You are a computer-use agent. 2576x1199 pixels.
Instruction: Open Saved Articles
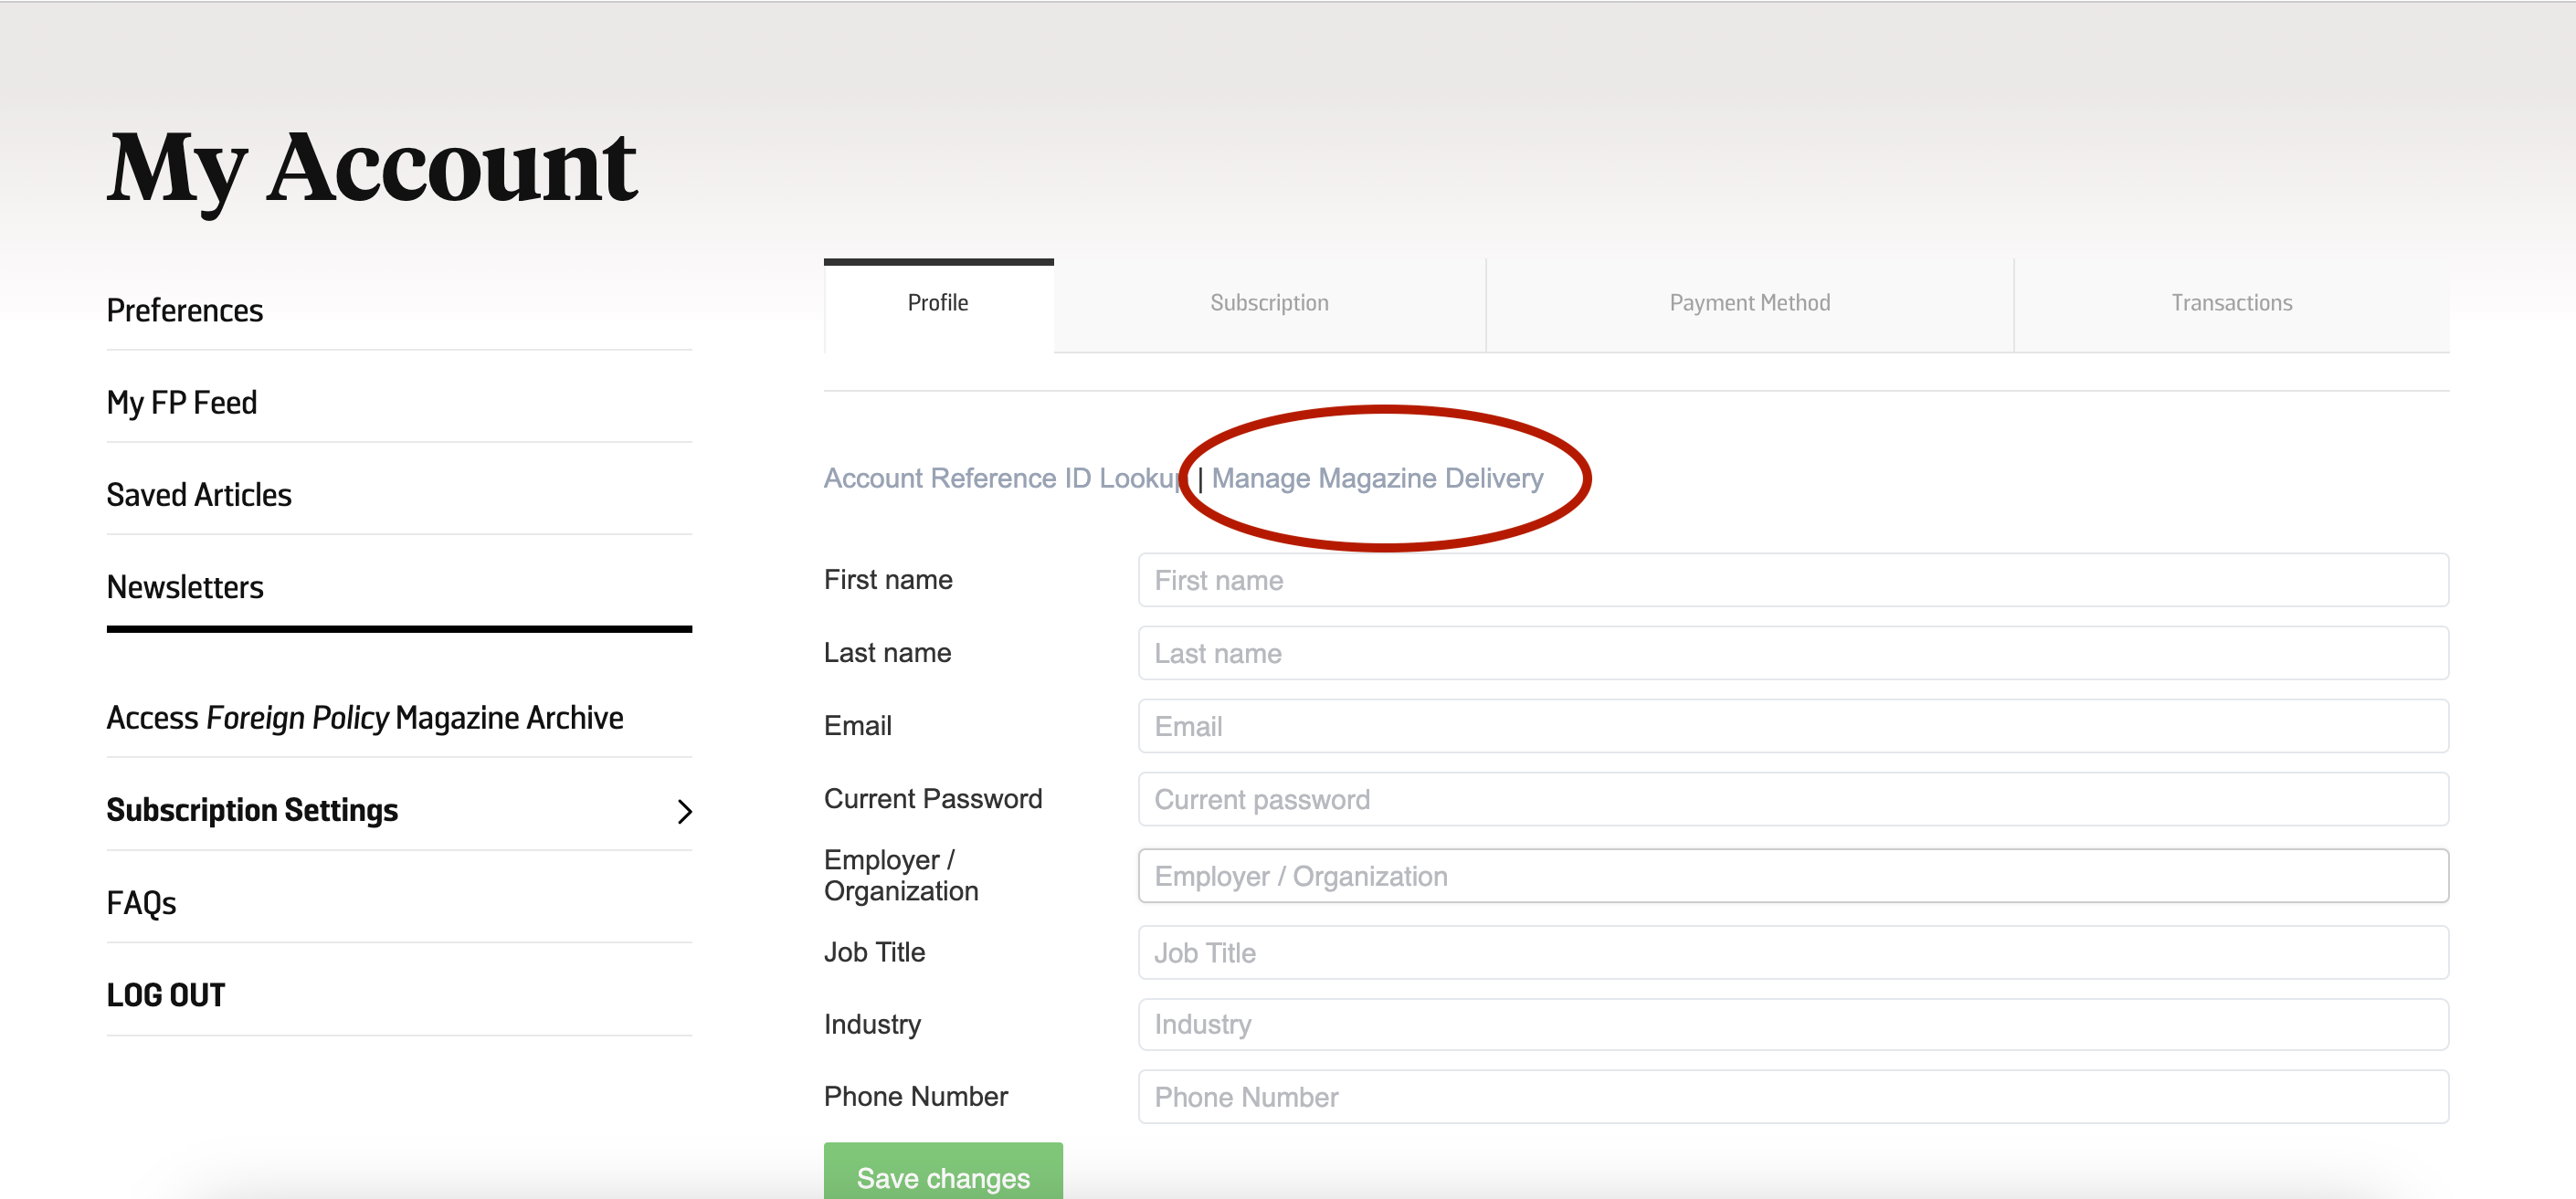[199, 494]
